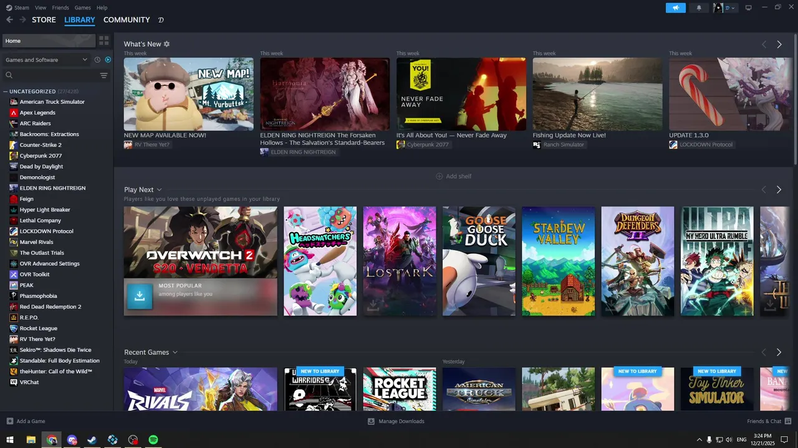Select Red Dead Redemption 2 in list
The height and width of the screenshot is (448, 798).
coord(50,307)
